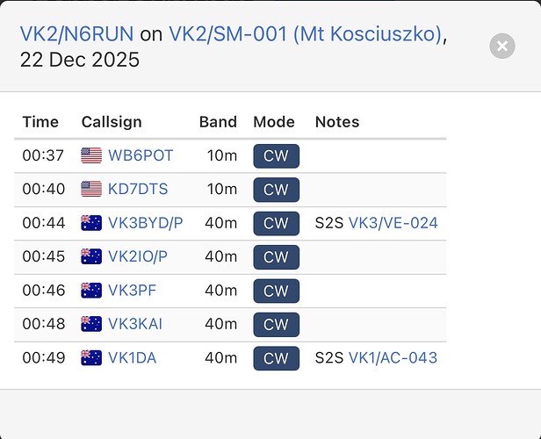Open the WB6POT callsign link

coord(141,156)
